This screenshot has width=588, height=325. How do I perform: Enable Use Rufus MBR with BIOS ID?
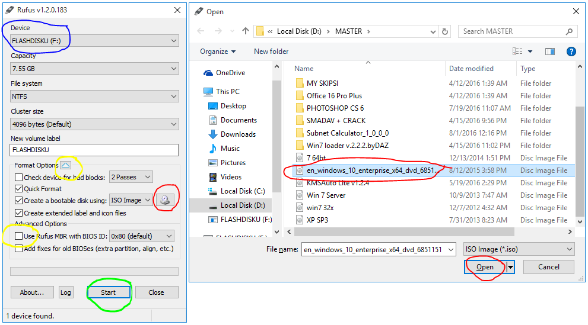point(18,236)
